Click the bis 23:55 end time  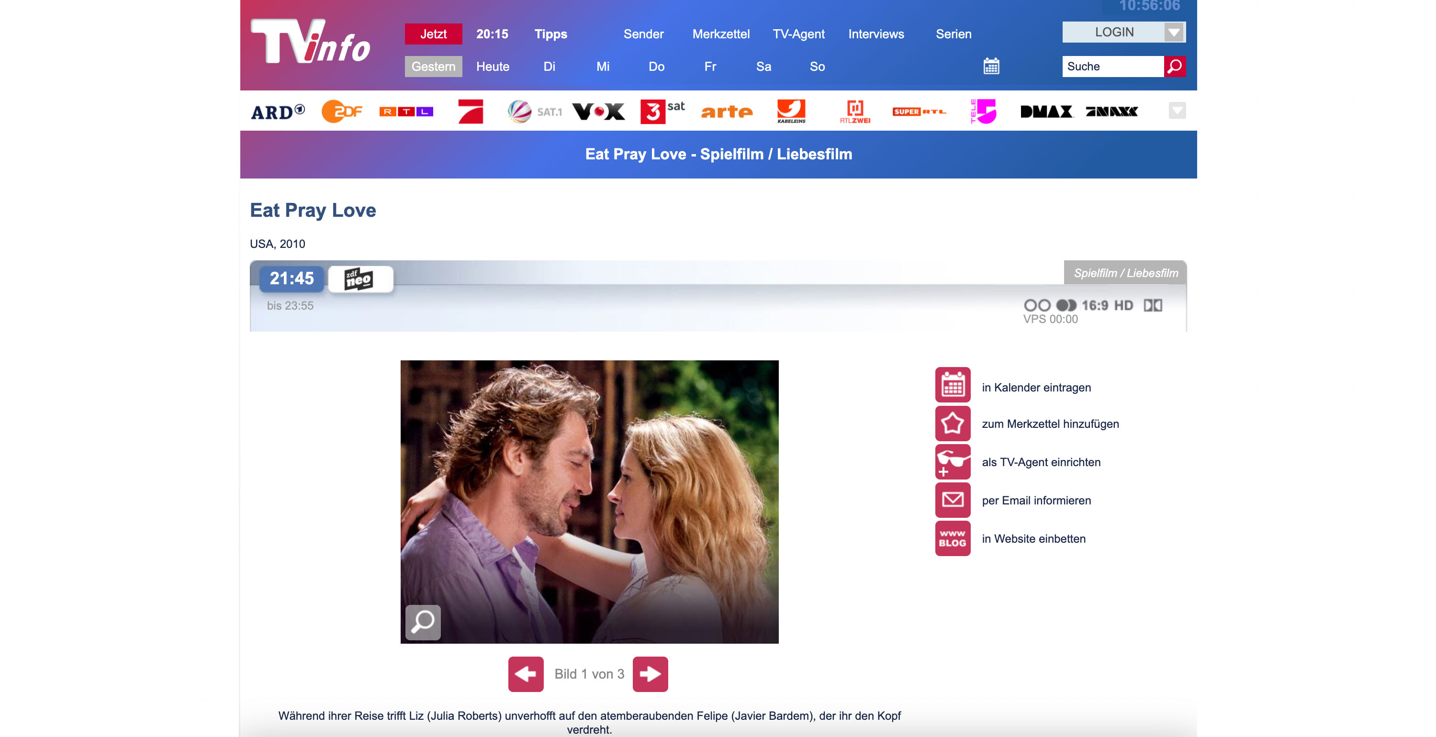(x=290, y=306)
